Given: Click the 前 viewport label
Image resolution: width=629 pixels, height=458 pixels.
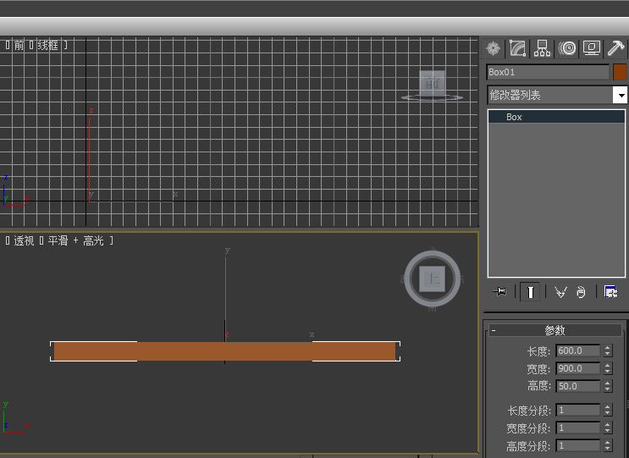Looking at the screenshot, I should [x=19, y=45].
